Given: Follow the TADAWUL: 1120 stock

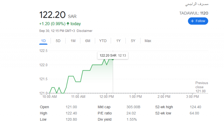Looking at the screenshot, I should 198,21.
